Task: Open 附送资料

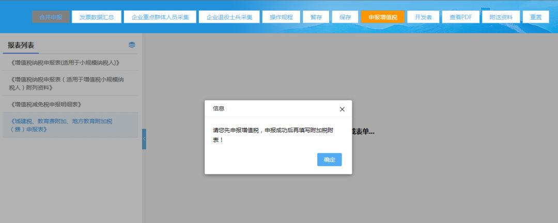Action: click(501, 17)
